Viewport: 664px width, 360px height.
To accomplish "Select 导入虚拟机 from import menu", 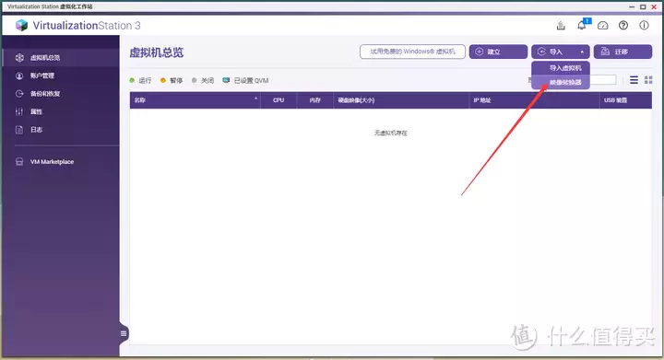I will coord(561,68).
